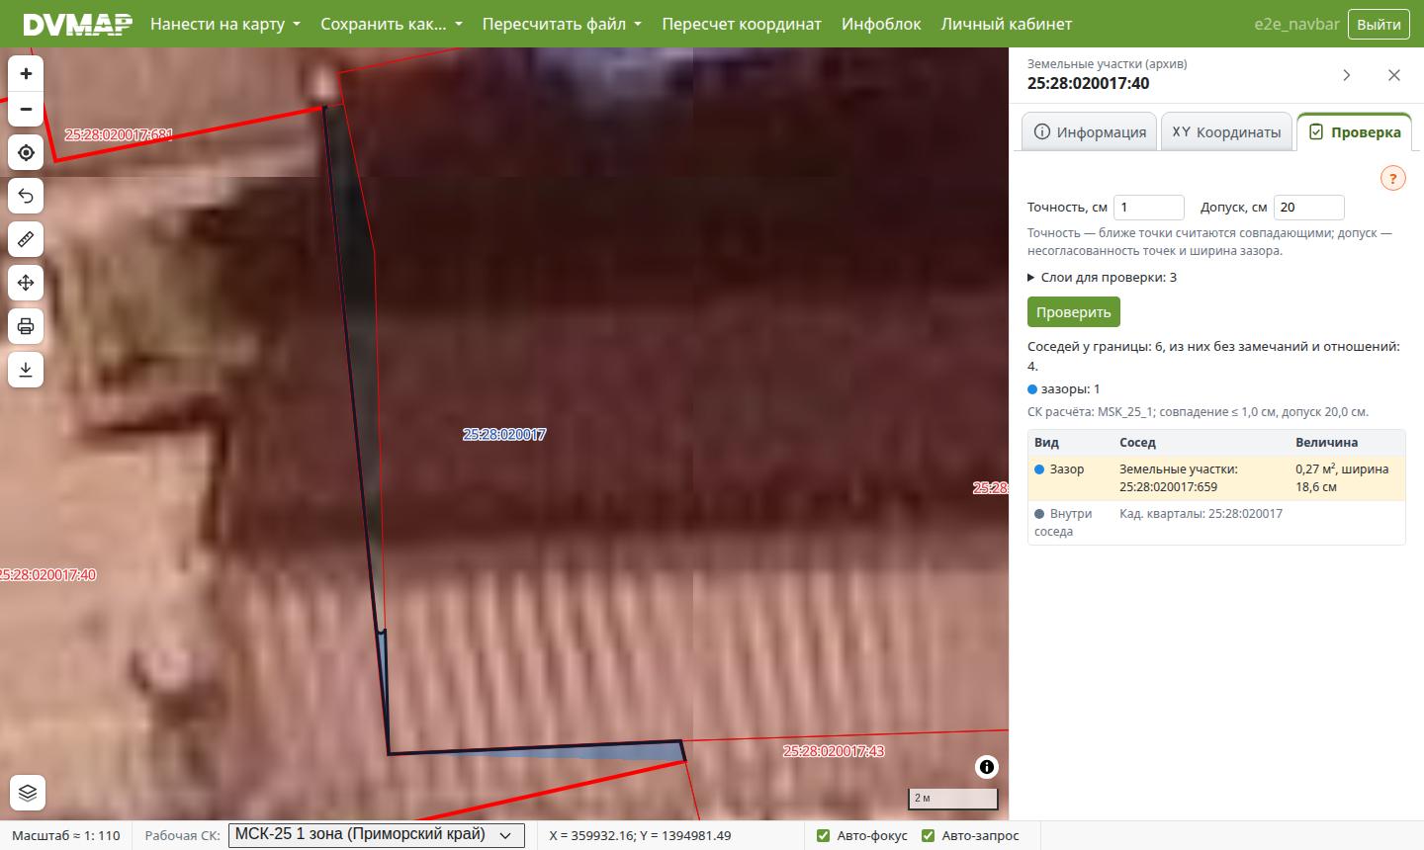Viewport: 1424px width, 850px height.
Task: Show map attribution info icon
Action: (x=986, y=767)
